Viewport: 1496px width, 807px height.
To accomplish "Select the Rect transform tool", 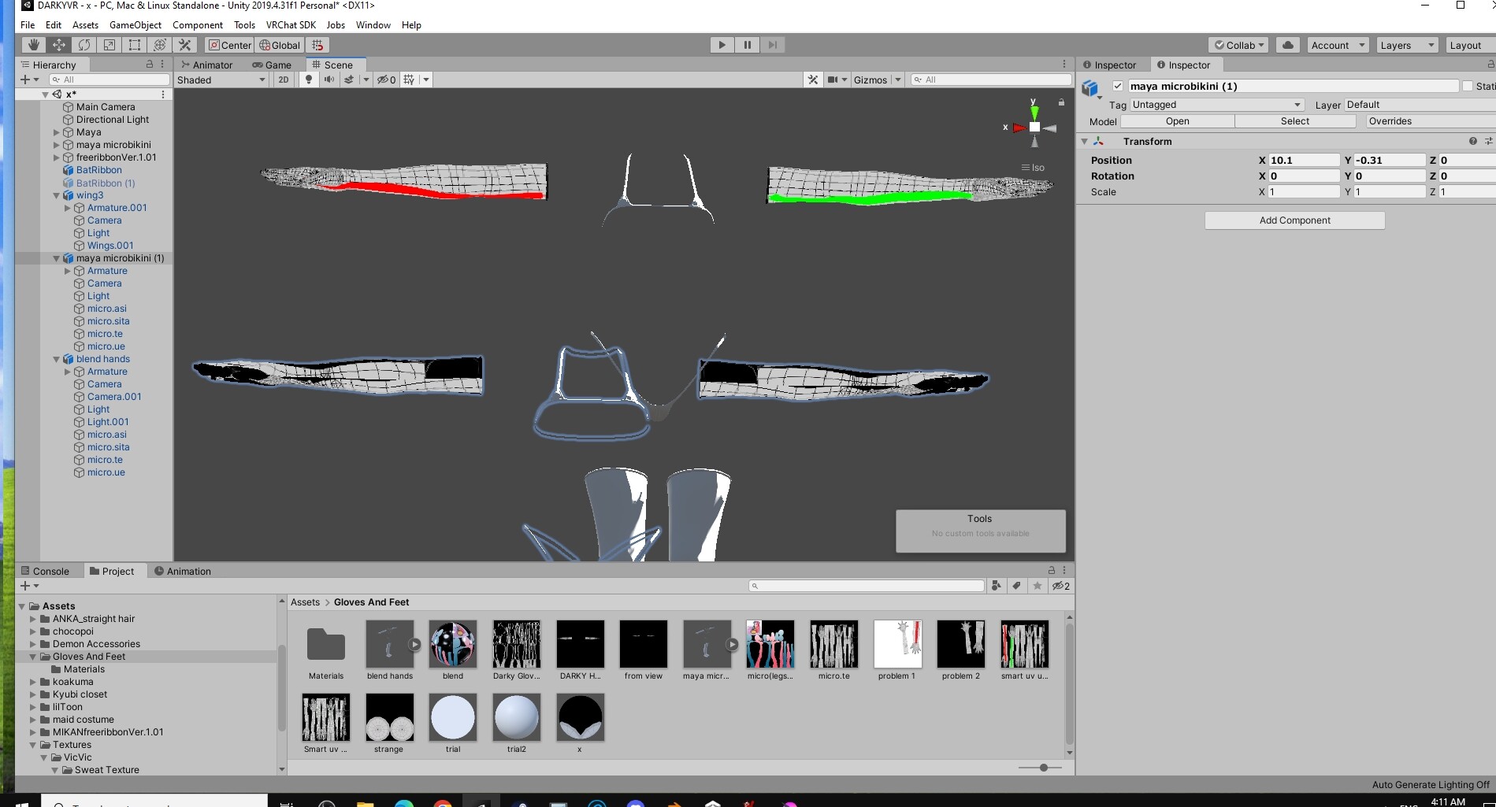I will click(x=135, y=45).
